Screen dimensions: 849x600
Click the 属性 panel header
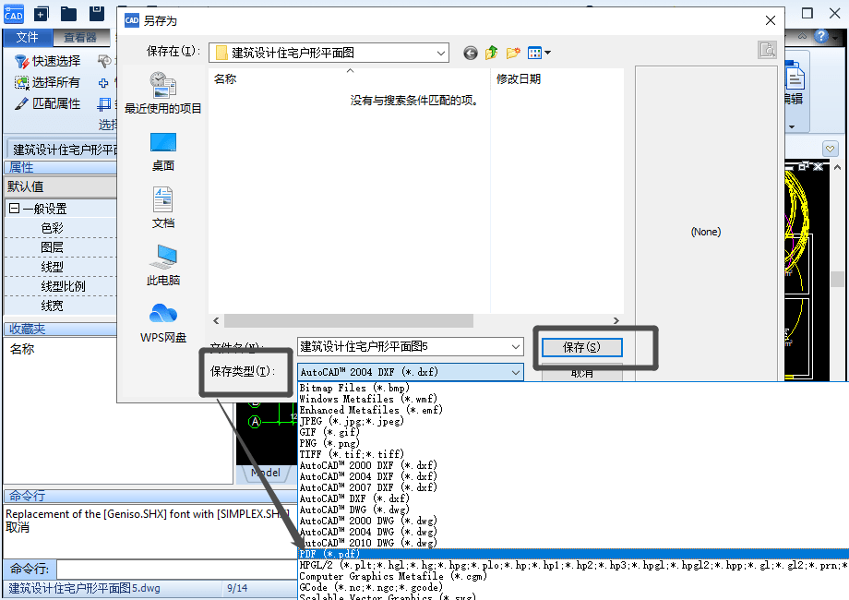pyautogui.click(x=61, y=167)
